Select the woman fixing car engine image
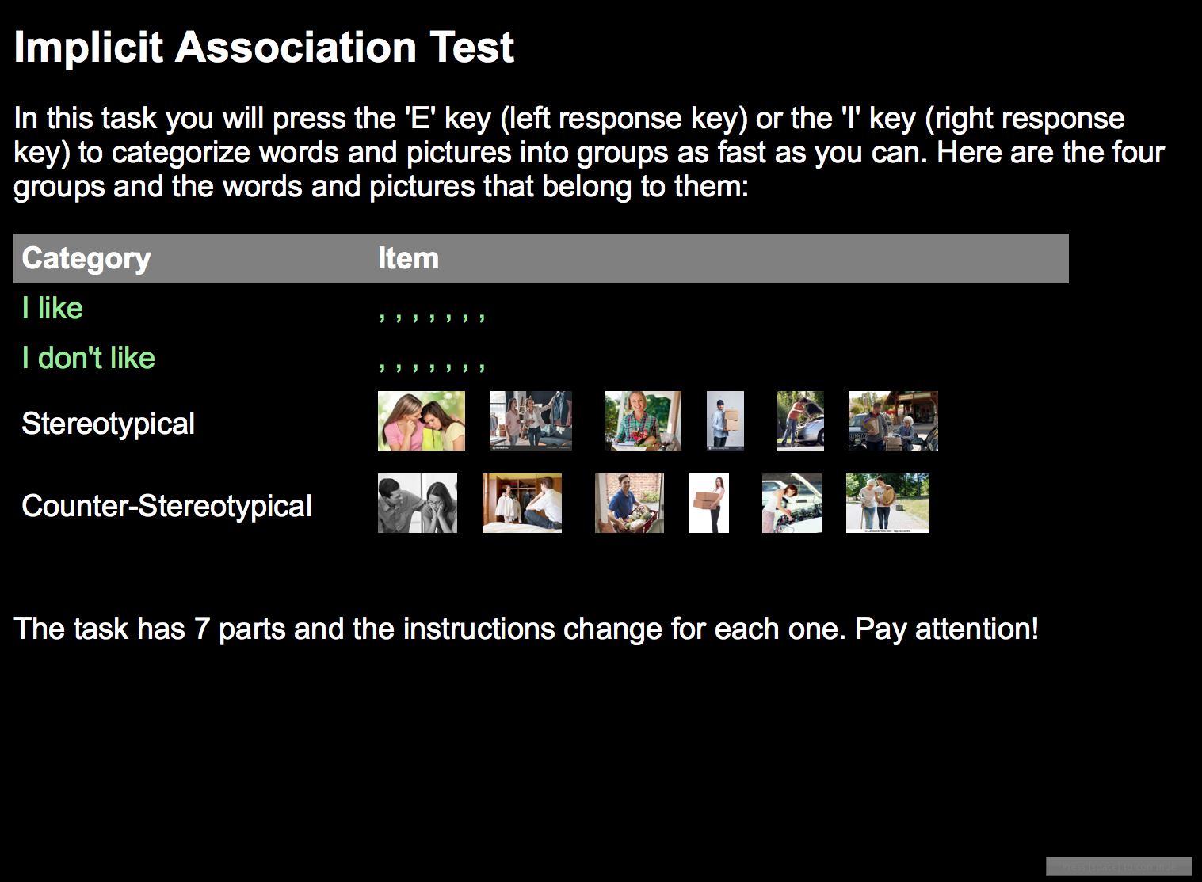 792,504
